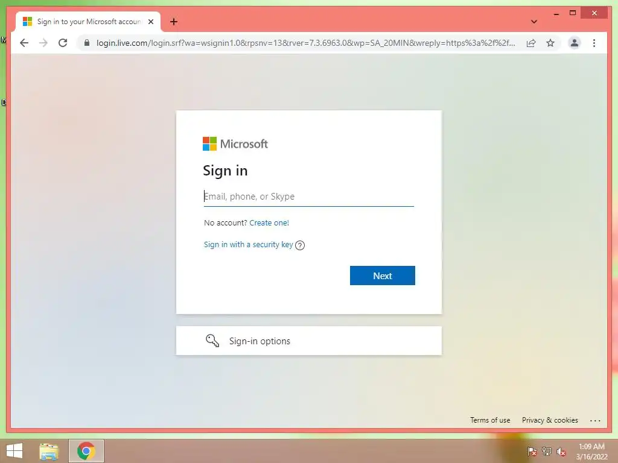
Task: Reload the sign-in page
Action: click(x=63, y=43)
